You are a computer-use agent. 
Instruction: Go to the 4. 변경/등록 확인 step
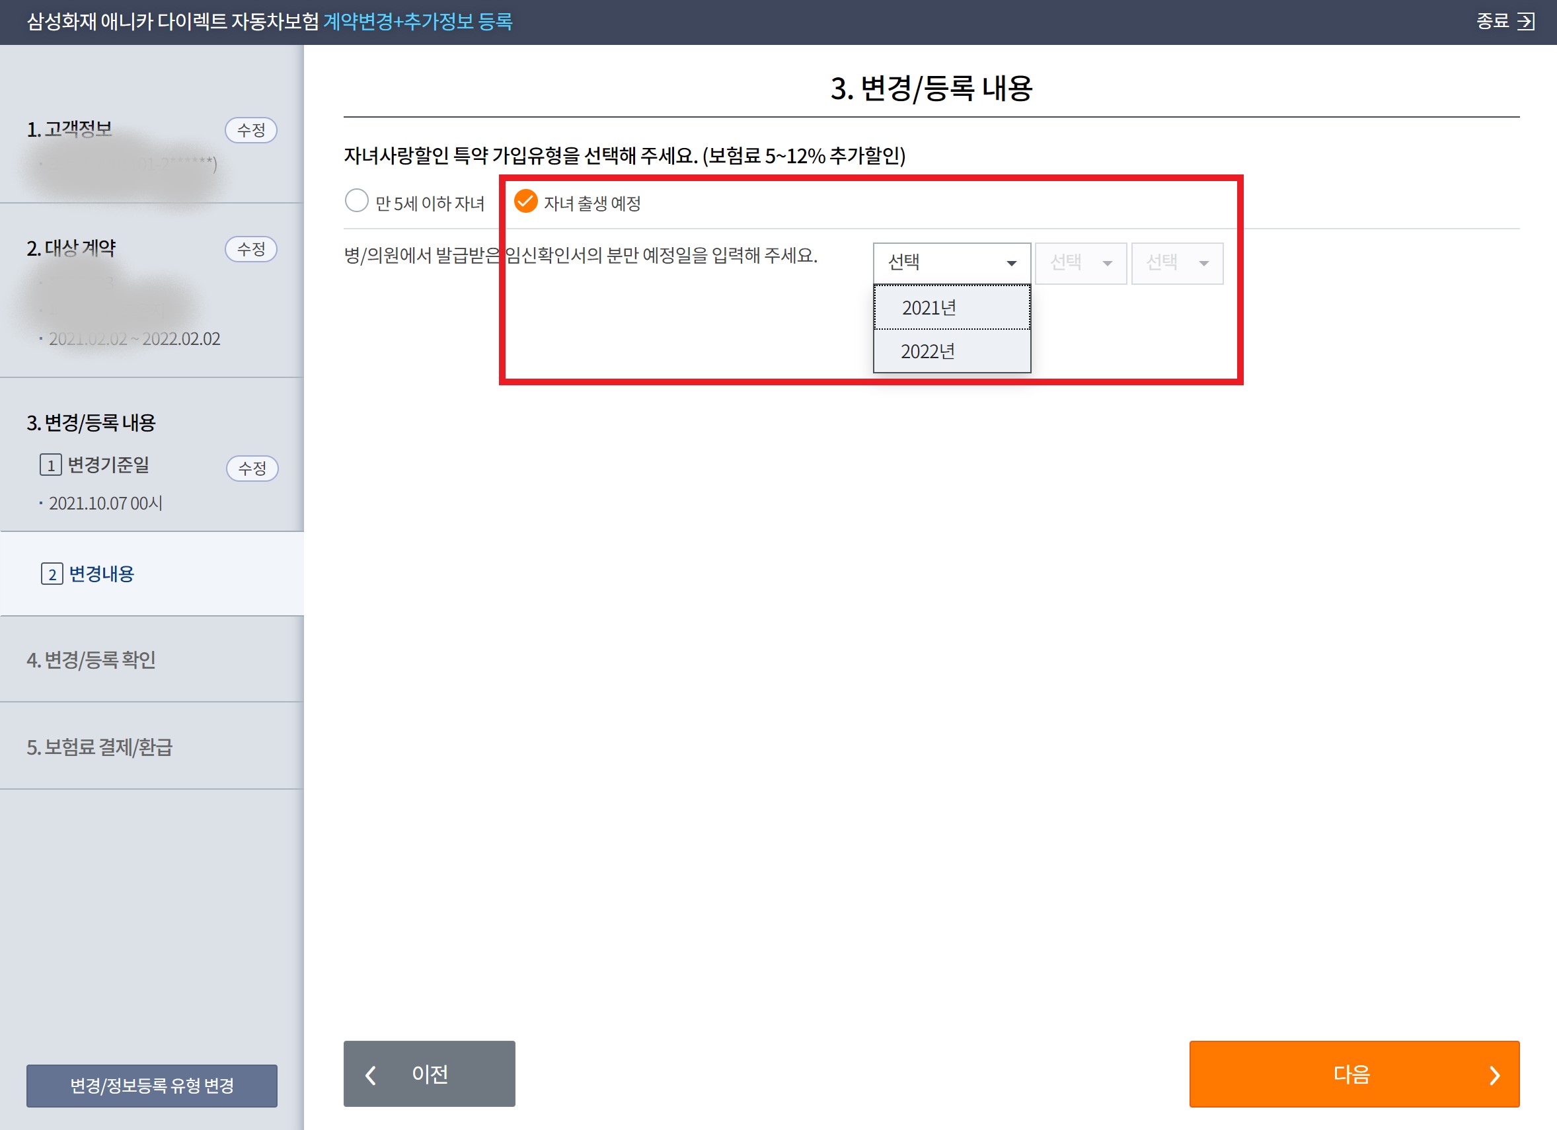[91, 659]
